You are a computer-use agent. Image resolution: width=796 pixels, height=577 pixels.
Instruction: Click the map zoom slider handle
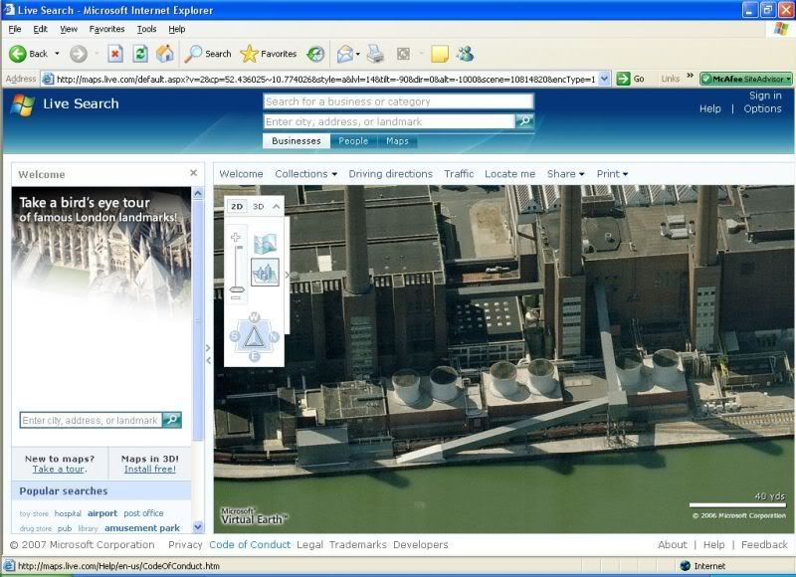click(x=237, y=289)
